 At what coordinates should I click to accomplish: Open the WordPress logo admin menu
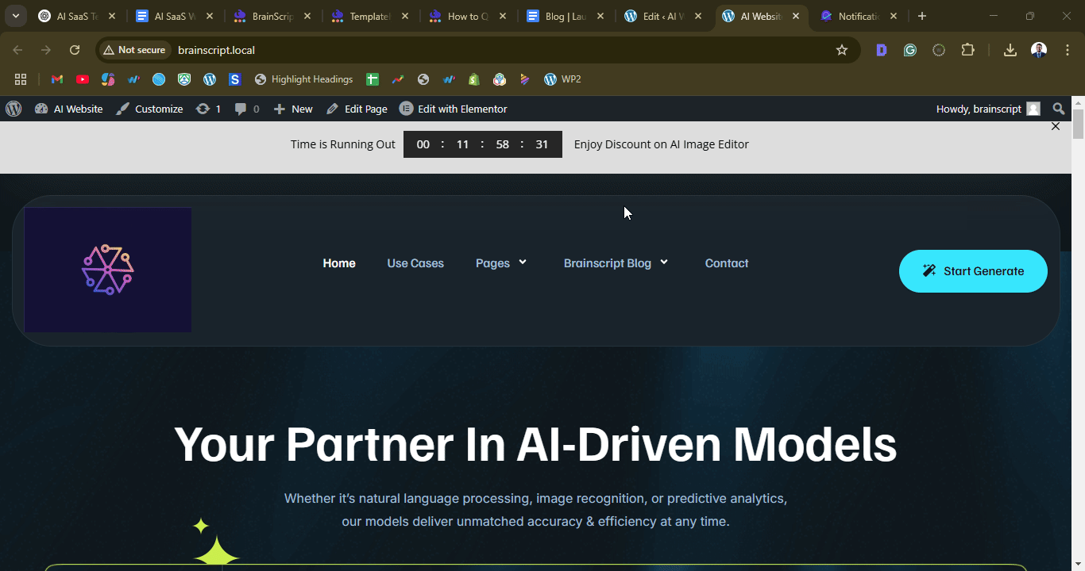click(x=14, y=109)
